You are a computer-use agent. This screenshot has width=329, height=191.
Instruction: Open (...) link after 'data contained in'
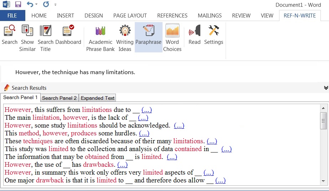tap(226, 149)
